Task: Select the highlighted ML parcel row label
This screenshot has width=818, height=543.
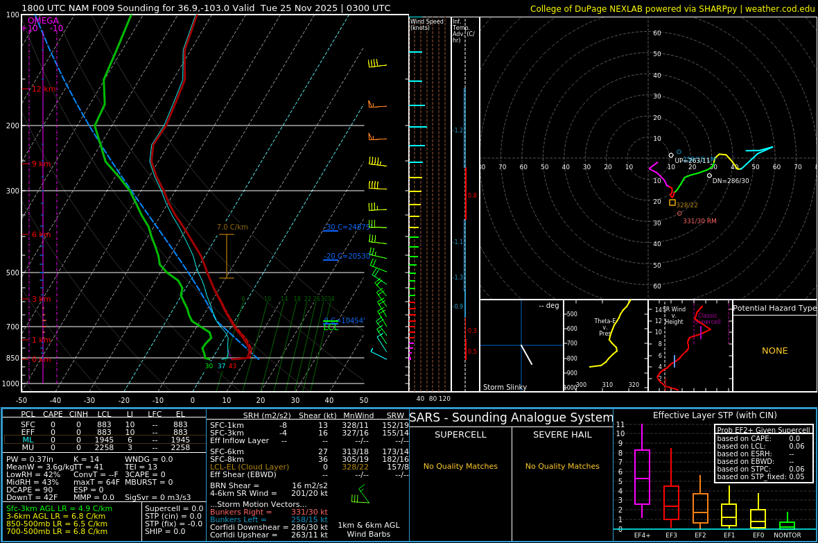Action: tap(28, 440)
